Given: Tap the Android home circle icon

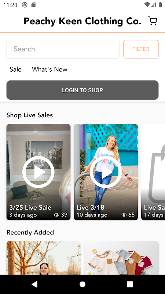Looking at the screenshot, I should [82, 284].
